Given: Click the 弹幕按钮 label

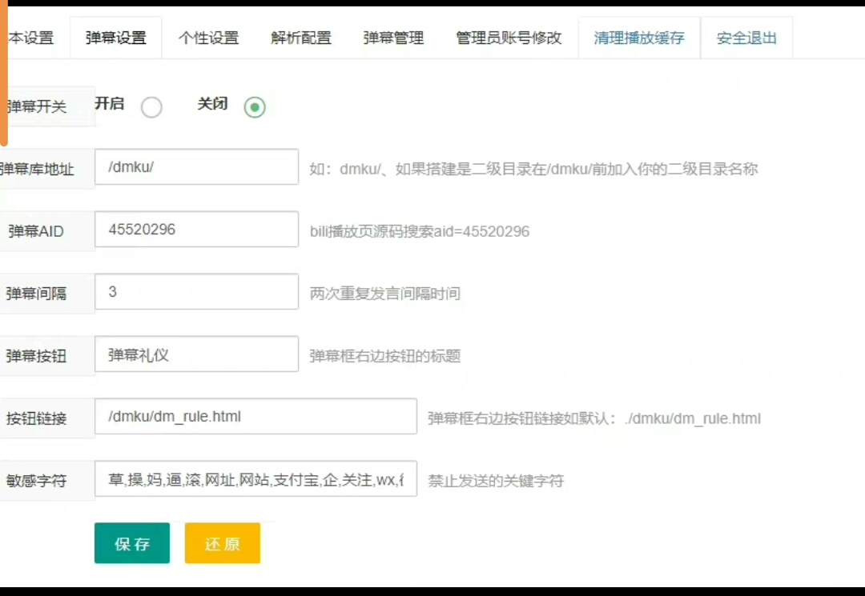Looking at the screenshot, I should pyautogui.click(x=36, y=356).
